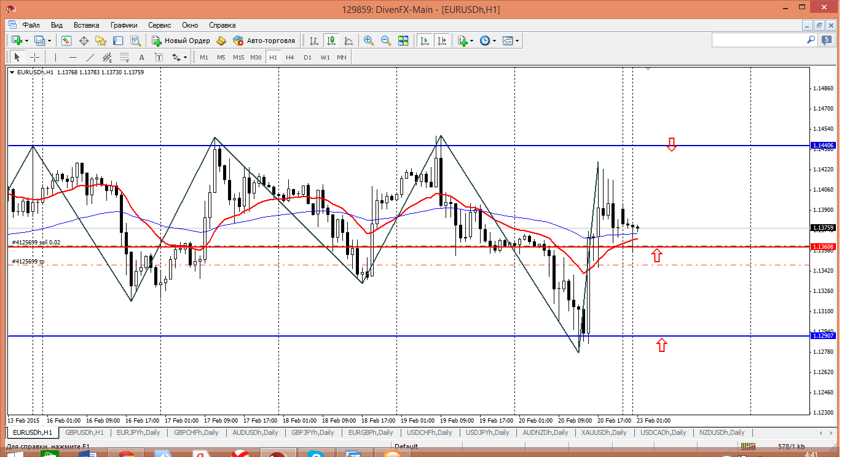Viewport: 842px width, 457px height.
Task: Open the chat notifications icon showing 5
Action: point(827,40)
